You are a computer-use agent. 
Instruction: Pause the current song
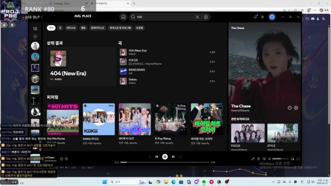pyautogui.click(x=165, y=157)
